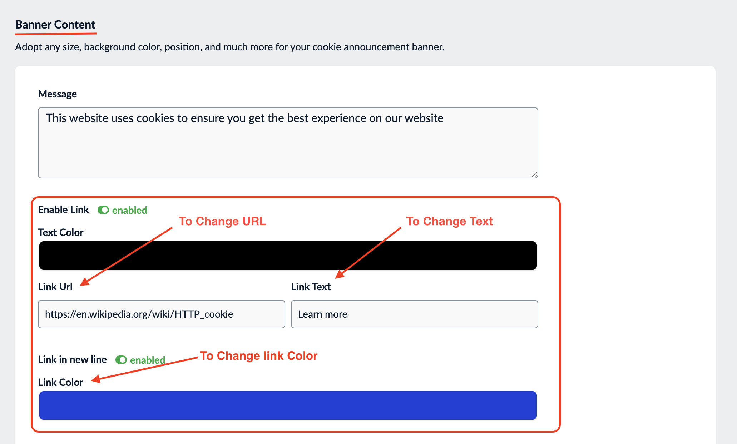Click the Link Url label
The width and height of the screenshot is (737, 444).
coord(55,287)
